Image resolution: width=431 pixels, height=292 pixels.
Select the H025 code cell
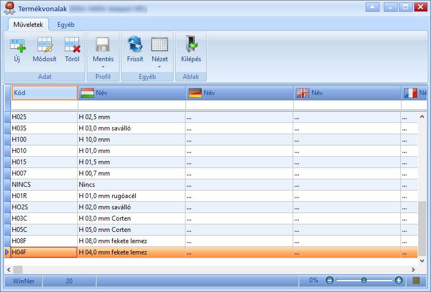(x=44, y=117)
